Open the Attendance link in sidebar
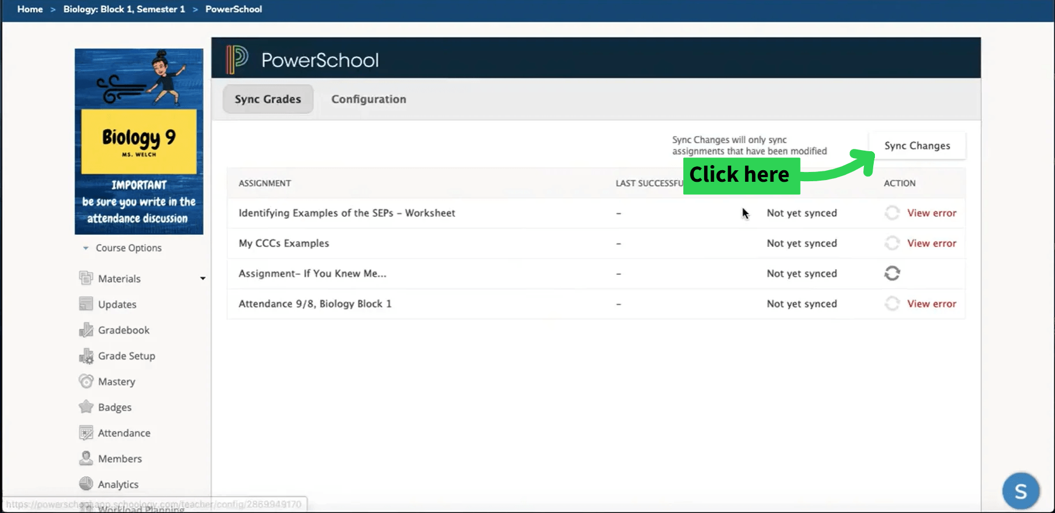 coord(124,433)
